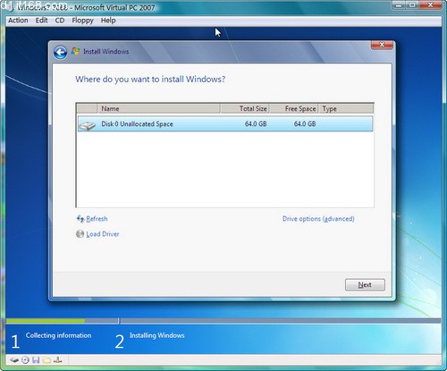
Task: Click the network adapter status bar icon
Action: (x=58, y=360)
